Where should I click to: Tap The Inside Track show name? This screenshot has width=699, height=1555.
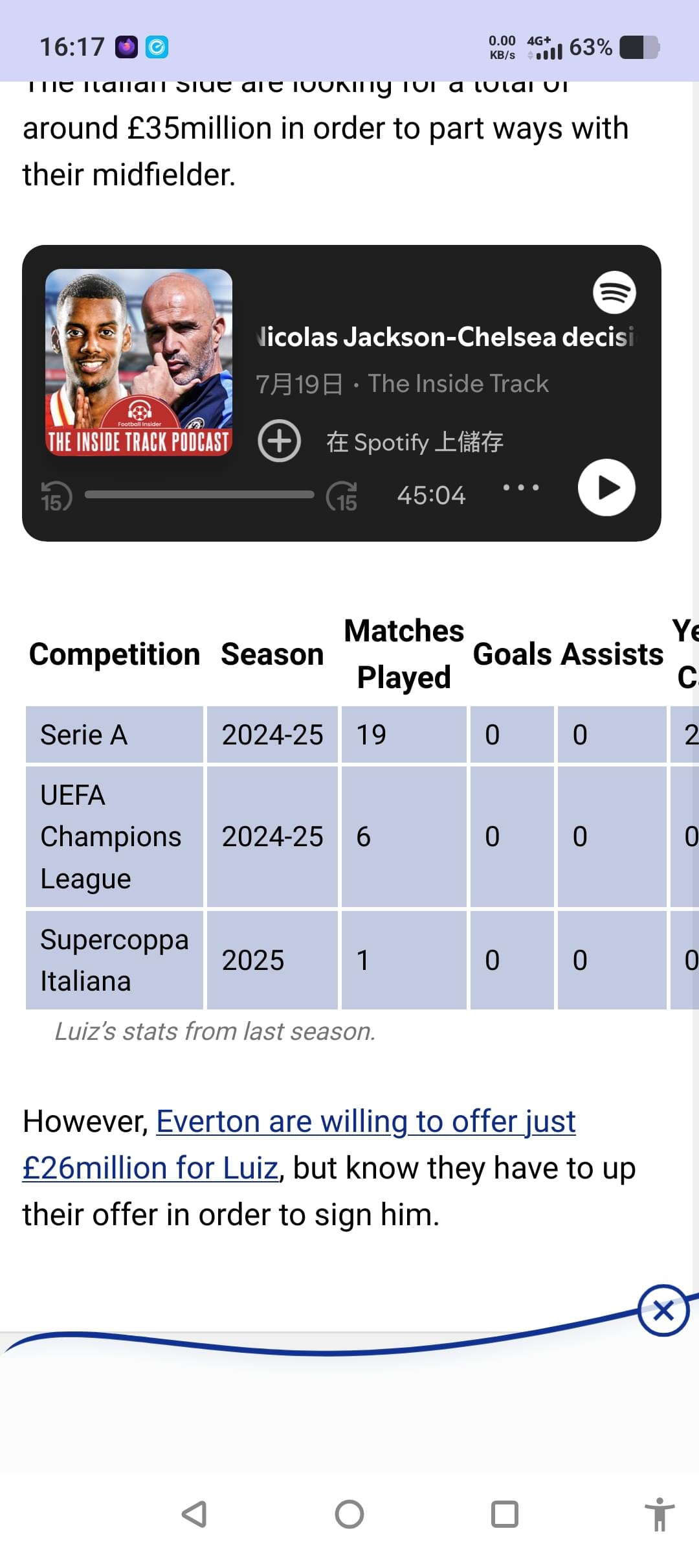pyautogui.click(x=458, y=384)
